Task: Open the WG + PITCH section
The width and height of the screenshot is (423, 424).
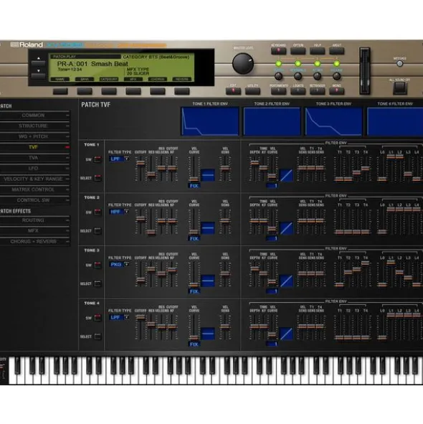Action: click(34, 136)
